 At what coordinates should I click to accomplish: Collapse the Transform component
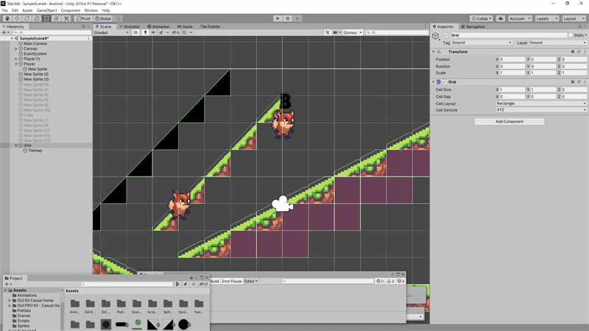pyautogui.click(x=434, y=52)
